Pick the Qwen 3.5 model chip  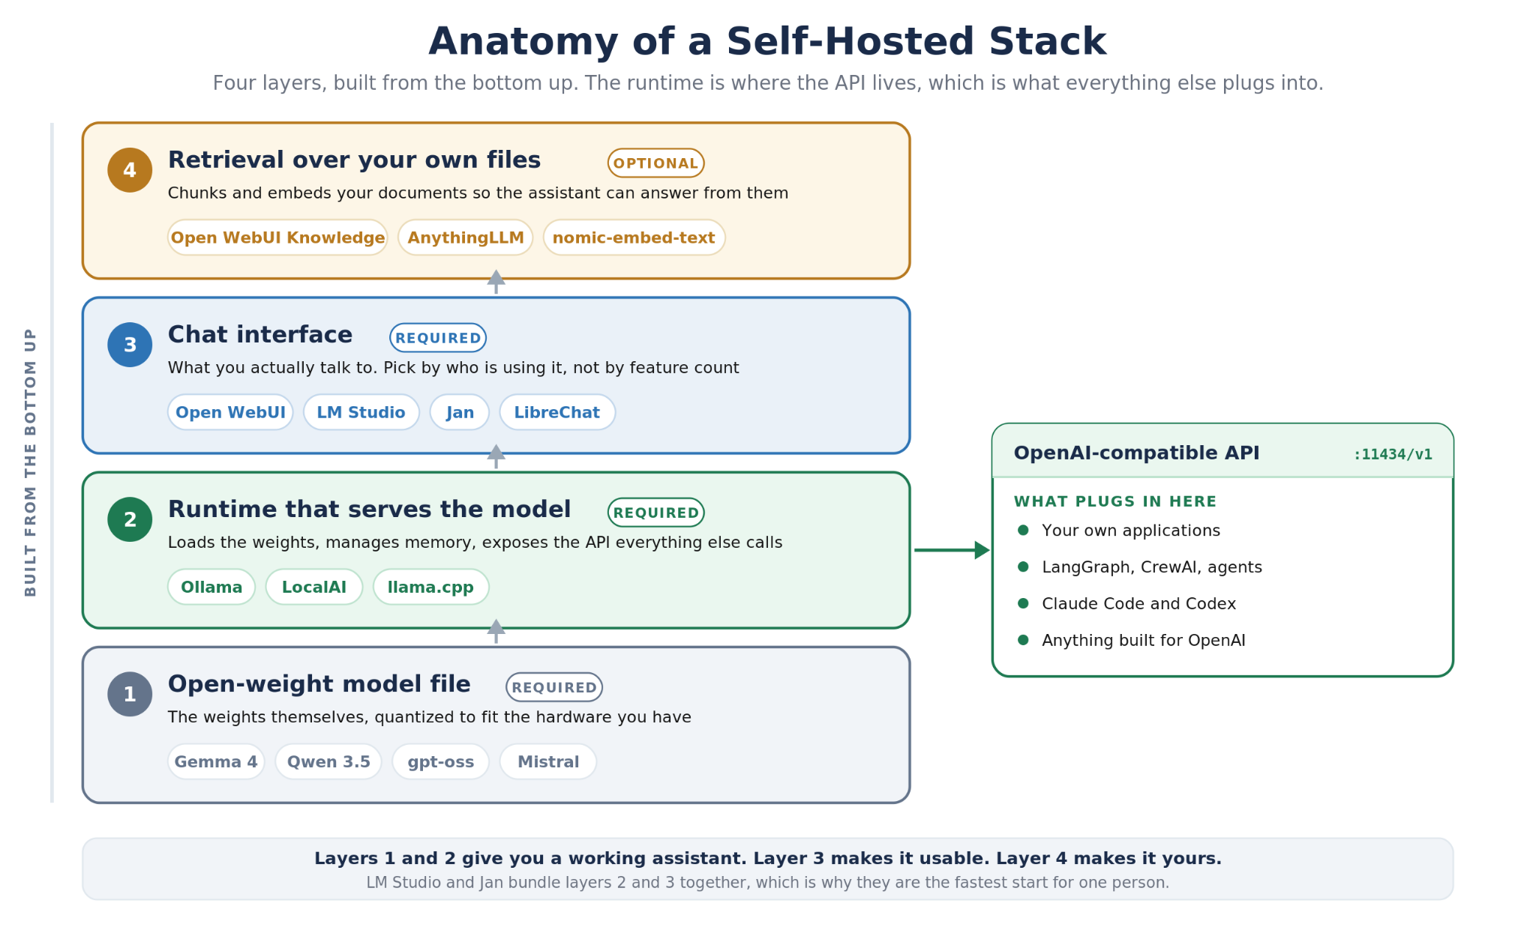328,761
